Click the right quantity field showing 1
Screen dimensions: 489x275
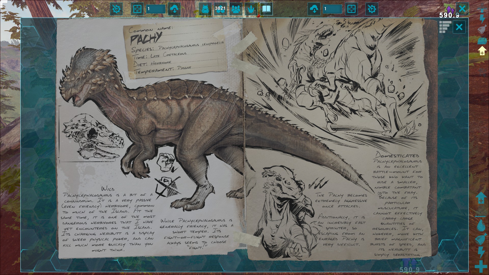(x=332, y=9)
